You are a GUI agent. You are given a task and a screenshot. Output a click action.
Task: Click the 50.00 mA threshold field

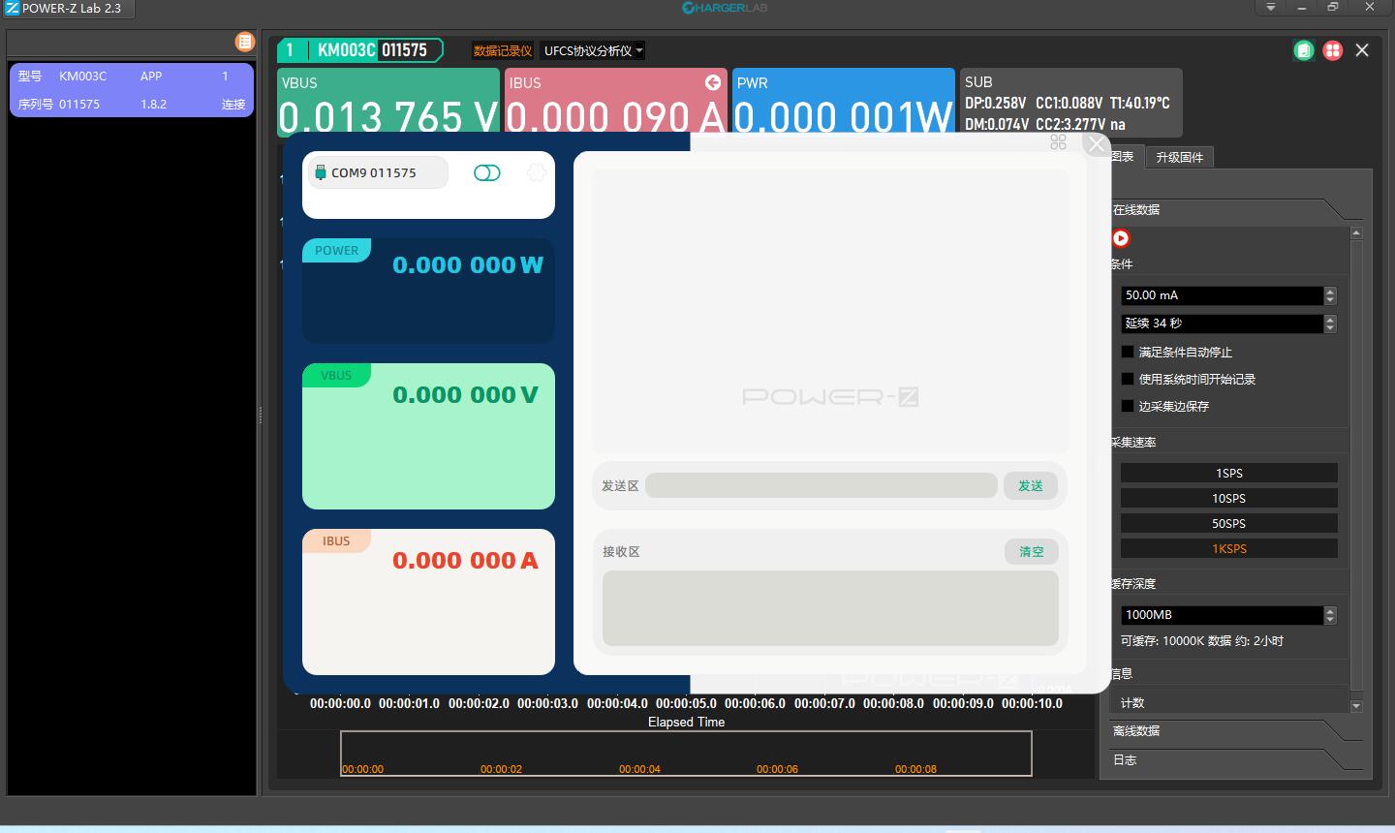1223,295
